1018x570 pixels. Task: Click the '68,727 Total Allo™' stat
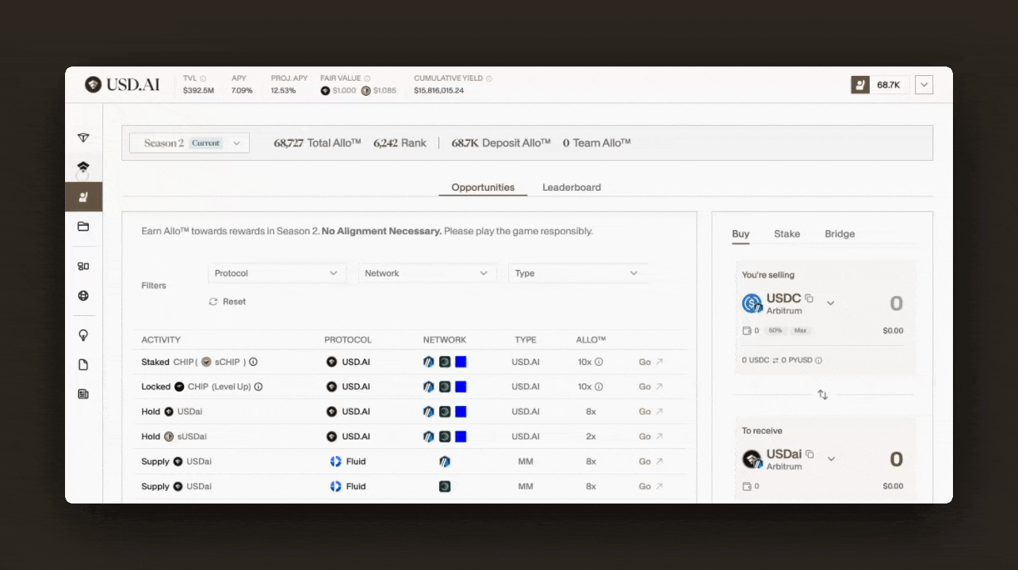(x=317, y=143)
